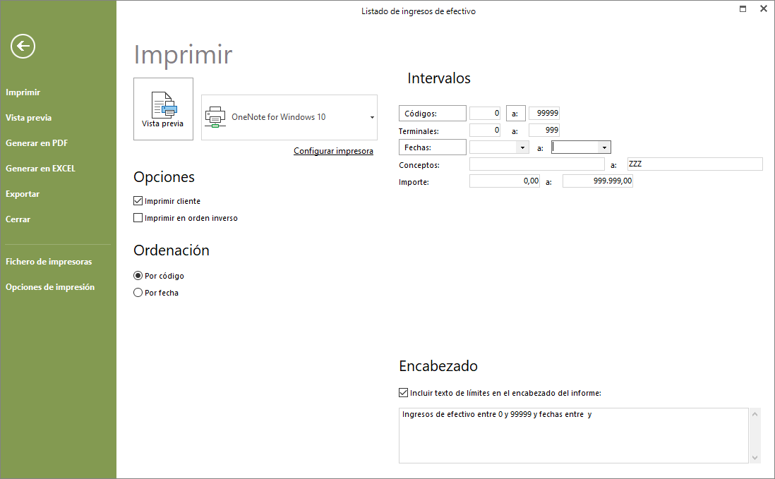Focus the starting Terminales field
Viewport: 775px width, 479px height.
coord(485,131)
